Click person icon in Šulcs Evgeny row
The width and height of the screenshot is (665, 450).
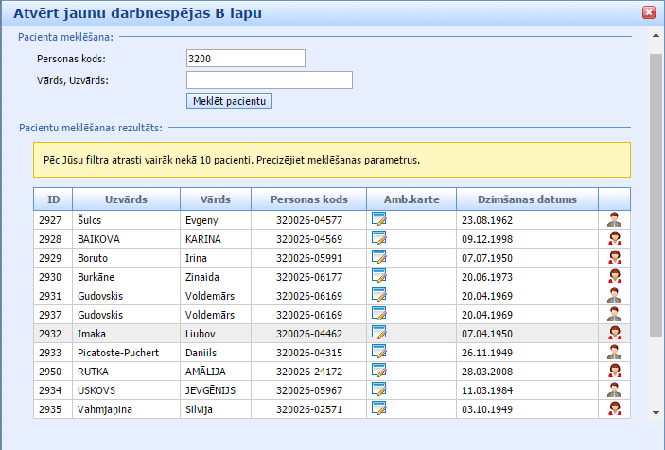click(x=615, y=219)
